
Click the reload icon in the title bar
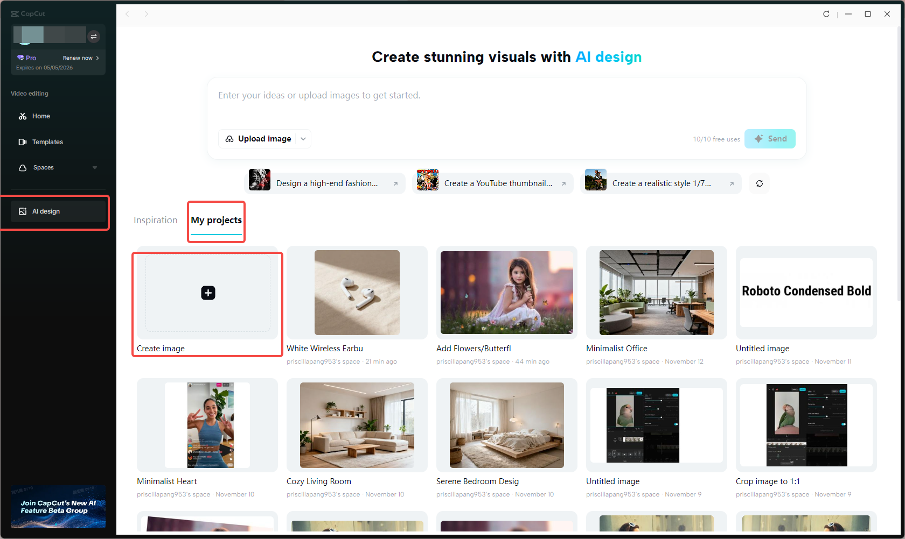point(826,14)
